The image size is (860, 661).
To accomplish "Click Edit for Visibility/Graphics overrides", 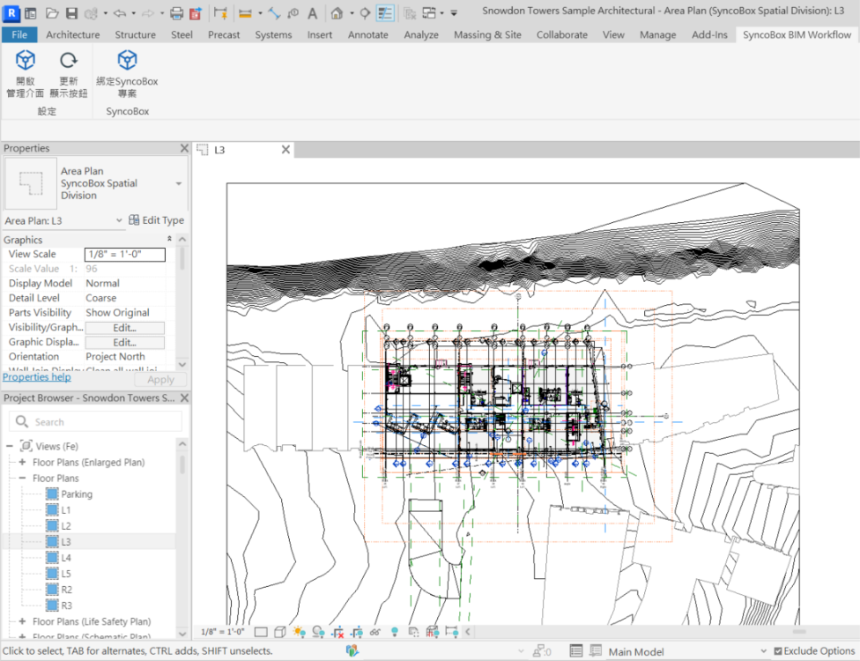I will [124, 328].
